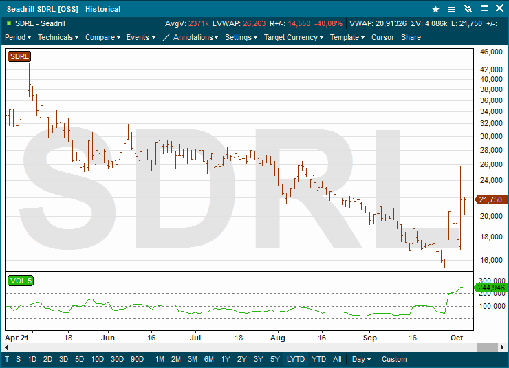Open the Period dropdown
The image size is (509, 368).
[x=18, y=37]
